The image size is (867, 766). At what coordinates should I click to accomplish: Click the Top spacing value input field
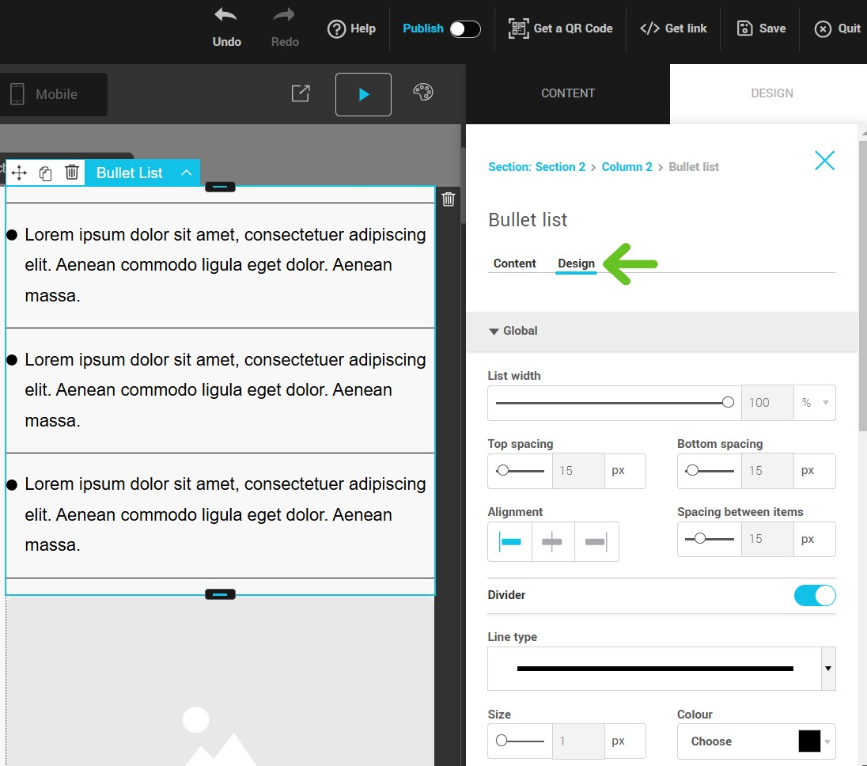pyautogui.click(x=577, y=471)
